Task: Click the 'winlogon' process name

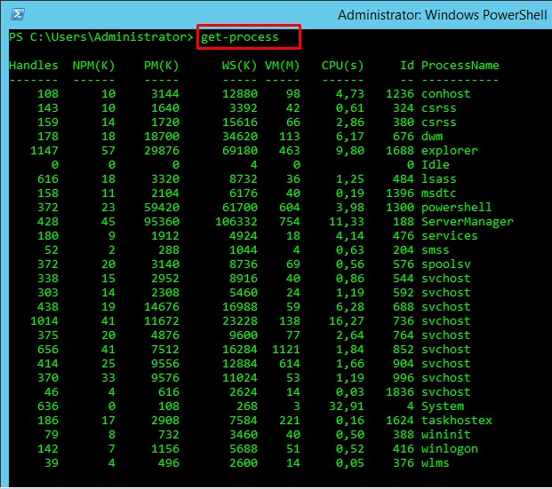Action: tap(449, 449)
